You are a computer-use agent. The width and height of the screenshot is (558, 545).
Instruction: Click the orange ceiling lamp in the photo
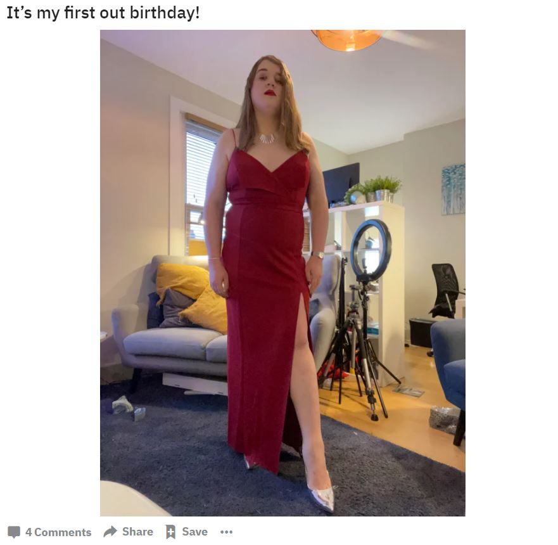(347, 40)
